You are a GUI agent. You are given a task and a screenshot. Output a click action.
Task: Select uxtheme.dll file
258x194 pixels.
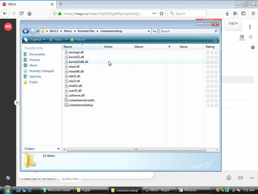tap(77, 95)
